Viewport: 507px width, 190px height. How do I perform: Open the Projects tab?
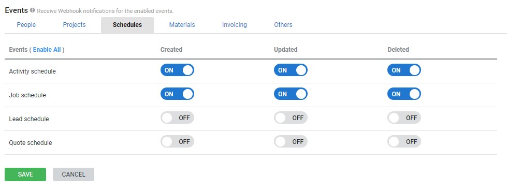point(75,25)
